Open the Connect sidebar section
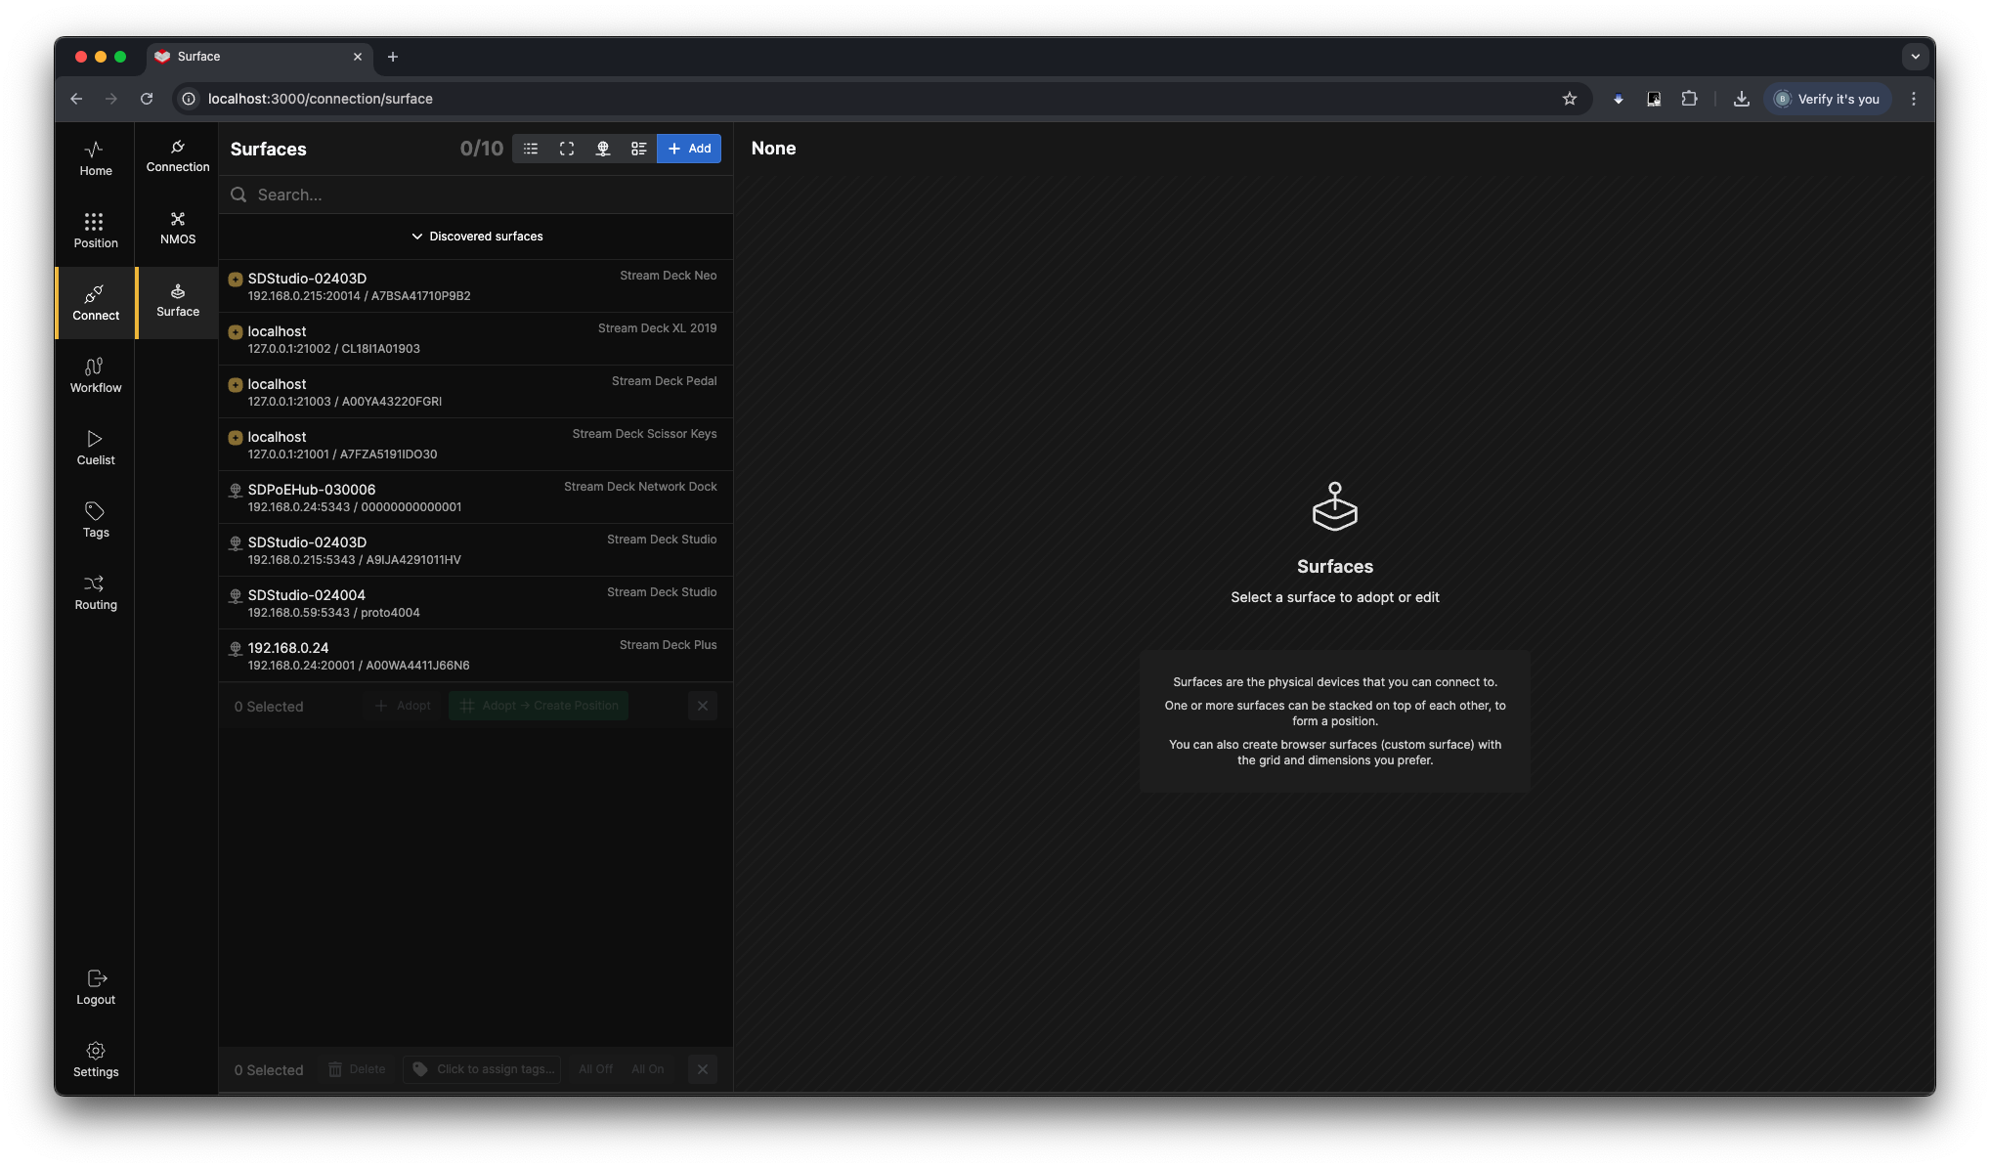This screenshot has width=1990, height=1168. [x=96, y=303]
